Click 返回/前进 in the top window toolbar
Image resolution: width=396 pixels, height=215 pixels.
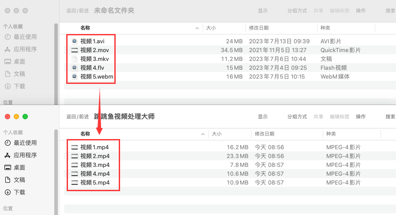[78, 11]
